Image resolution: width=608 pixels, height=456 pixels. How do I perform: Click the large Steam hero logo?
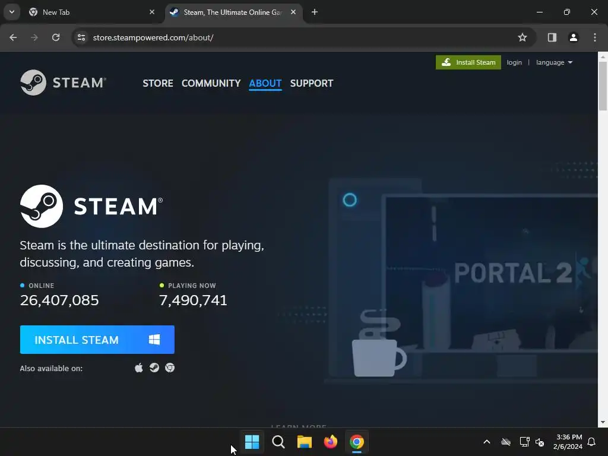click(91, 206)
